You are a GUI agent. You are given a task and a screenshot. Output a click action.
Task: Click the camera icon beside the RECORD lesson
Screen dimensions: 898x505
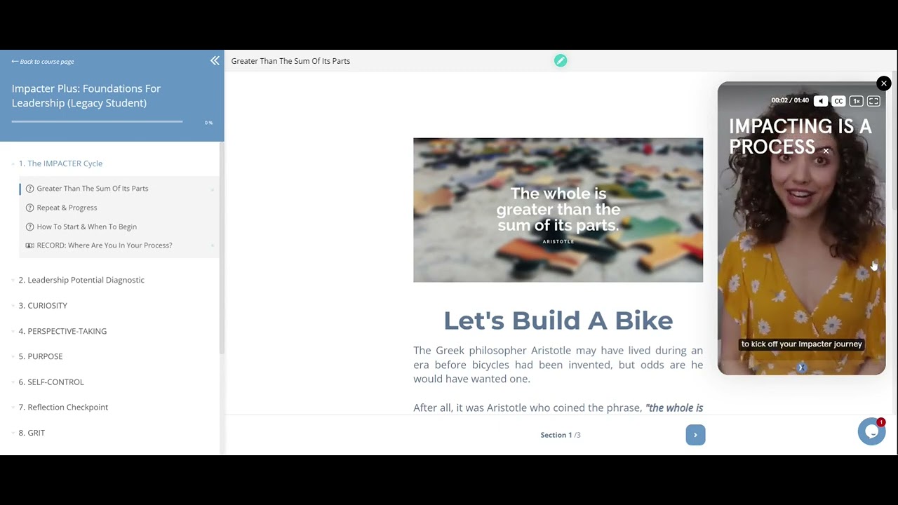click(x=29, y=245)
